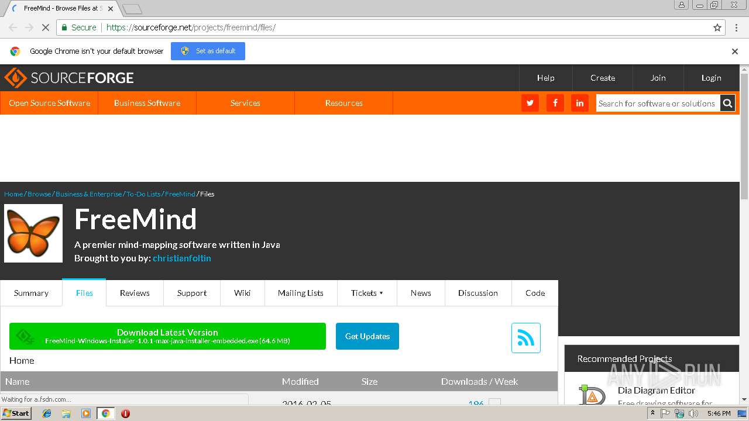Switch to the Summary tab
Screen dimensions: 749x421
[x=31, y=293]
